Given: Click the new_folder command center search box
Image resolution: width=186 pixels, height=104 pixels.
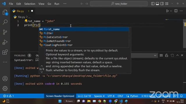Looking at the screenshot, I should click(119, 4).
